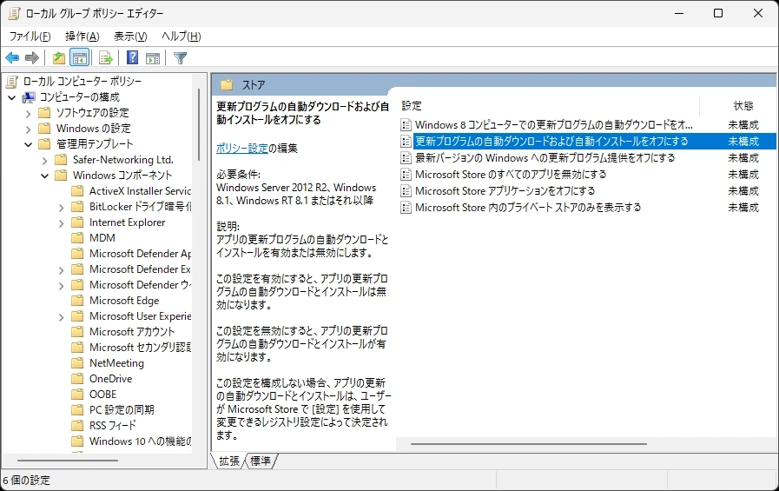Open the ヘルプ(H) menu
The image size is (779, 491).
[181, 36]
